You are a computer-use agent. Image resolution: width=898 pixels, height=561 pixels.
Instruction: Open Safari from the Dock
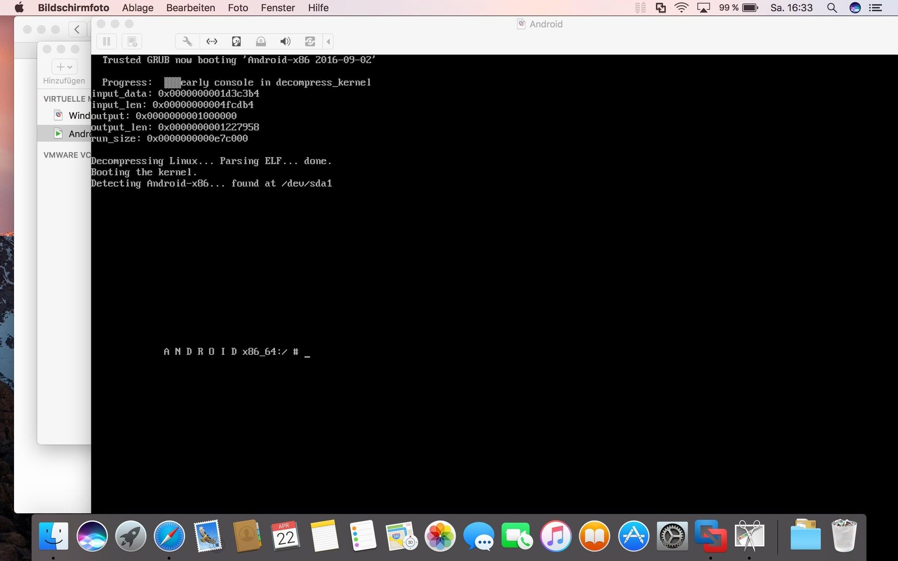point(169,536)
